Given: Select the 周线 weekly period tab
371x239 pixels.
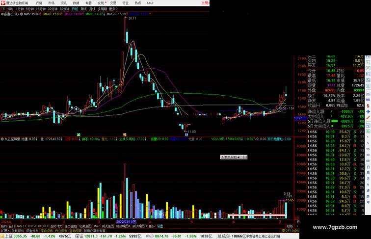Looking at the screenshot, I should (x=83, y=9).
